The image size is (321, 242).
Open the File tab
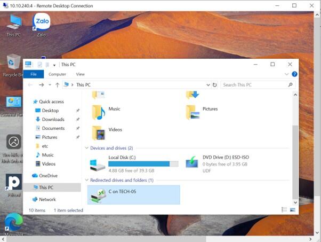click(34, 74)
